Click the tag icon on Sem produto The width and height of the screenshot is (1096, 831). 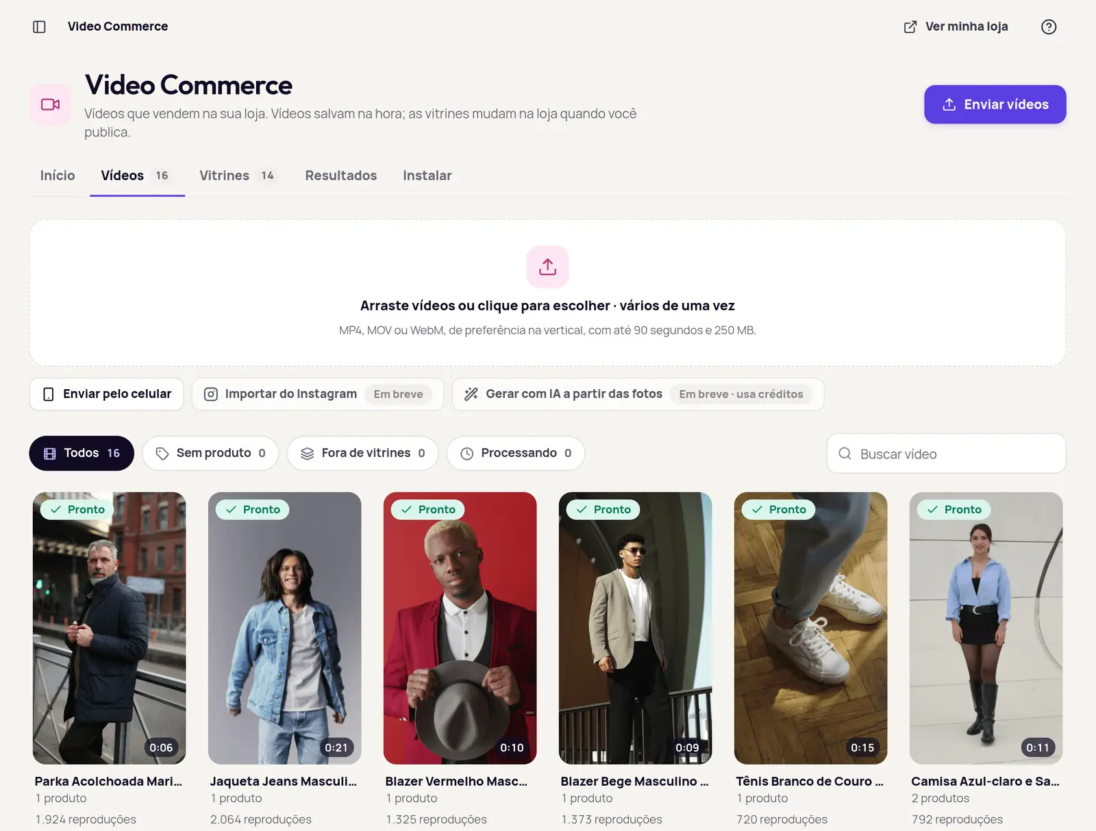pyautogui.click(x=162, y=454)
